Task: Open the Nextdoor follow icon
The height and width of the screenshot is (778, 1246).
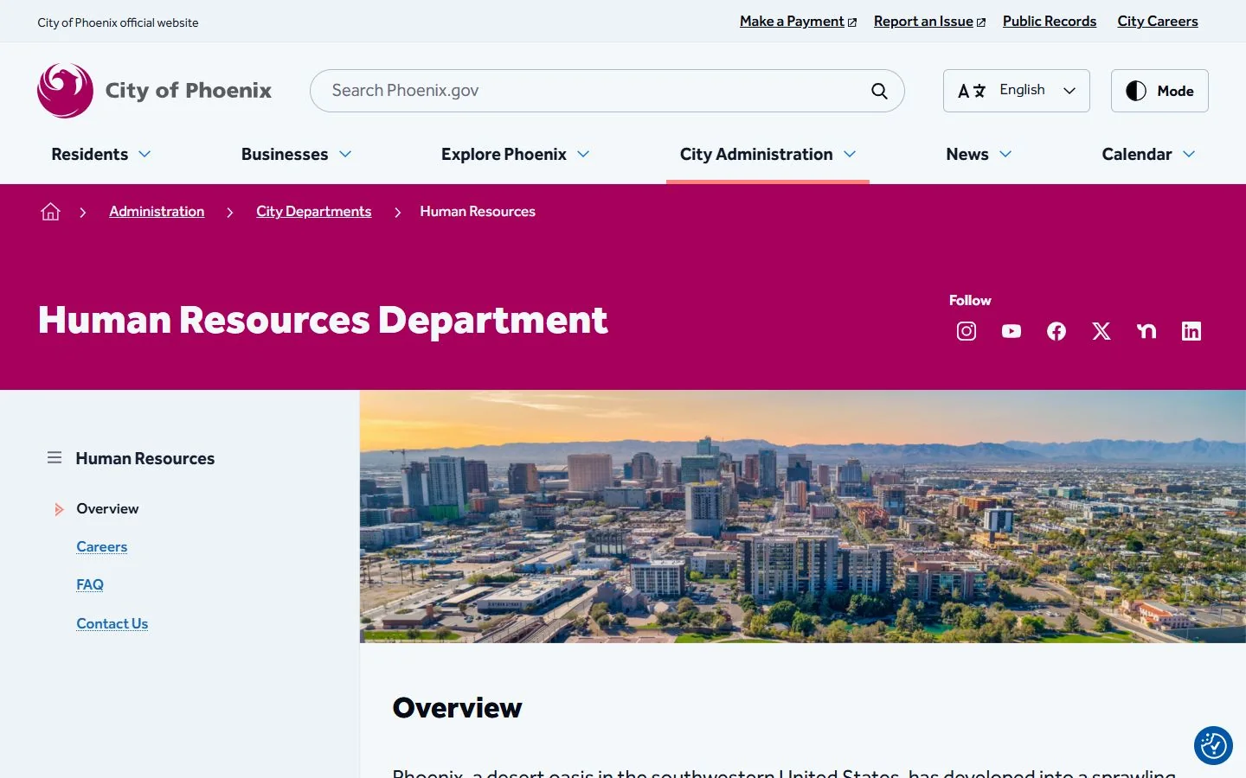Action: click(x=1146, y=331)
